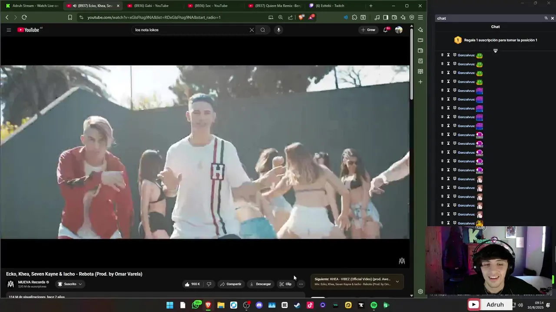Open the browser extensions puzzle icon
The height and width of the screenshot is (312, 556).
click(354, 17)
